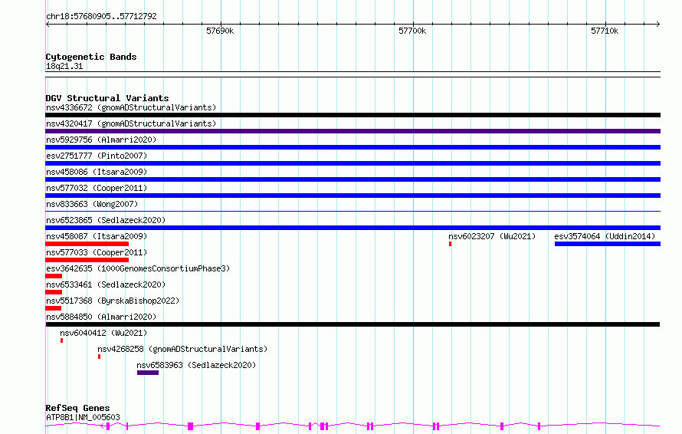
Task: Open variant nsv577033 (Cooper2011) label
Action: click(97, 252)
